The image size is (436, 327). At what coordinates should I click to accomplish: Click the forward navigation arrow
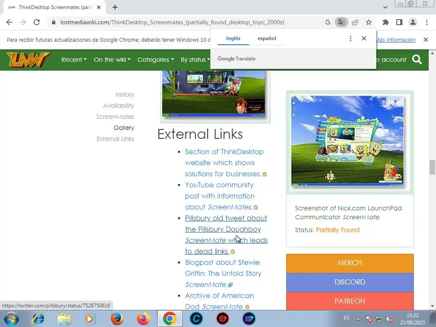click(x=23, y=22)
